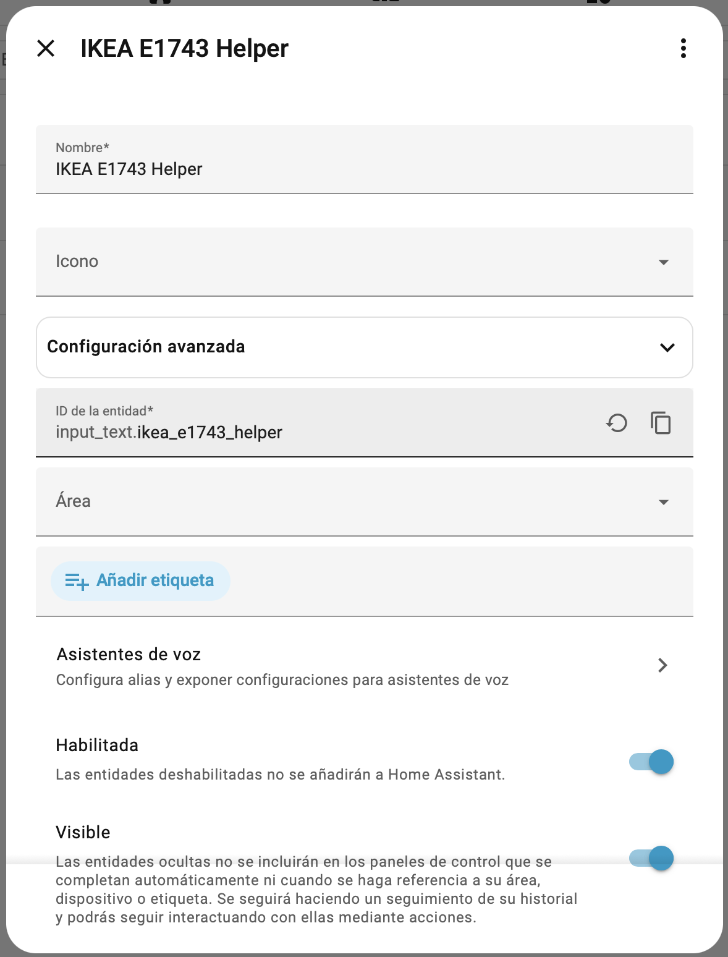Click the Icono field dropdown arrow
Viewport: 728px width, 957px height.
coord(664,262)
